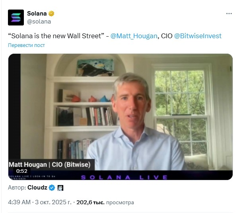Open the @solana handle link

(39, 21)
